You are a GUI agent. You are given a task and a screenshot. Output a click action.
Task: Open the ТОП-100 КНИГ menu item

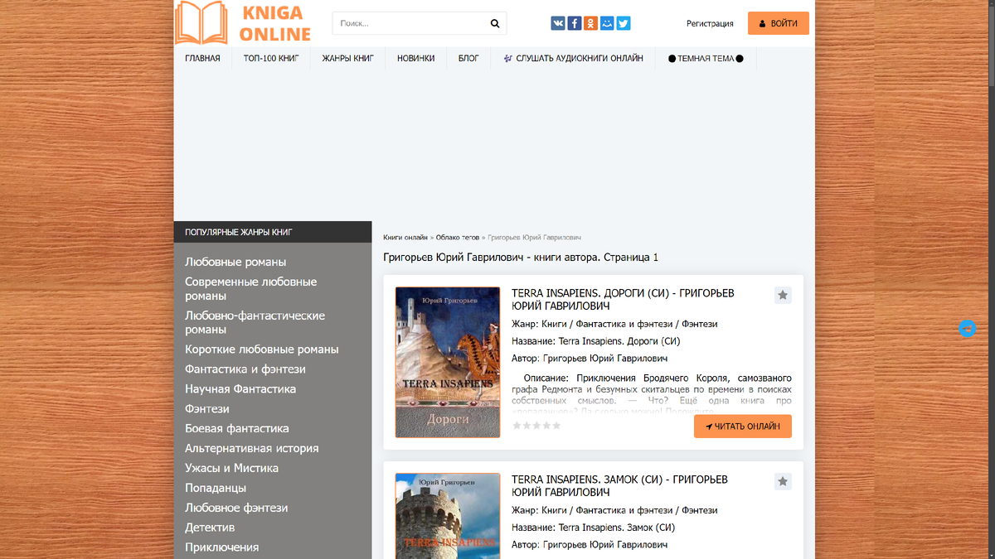click(x=270, y=59)
